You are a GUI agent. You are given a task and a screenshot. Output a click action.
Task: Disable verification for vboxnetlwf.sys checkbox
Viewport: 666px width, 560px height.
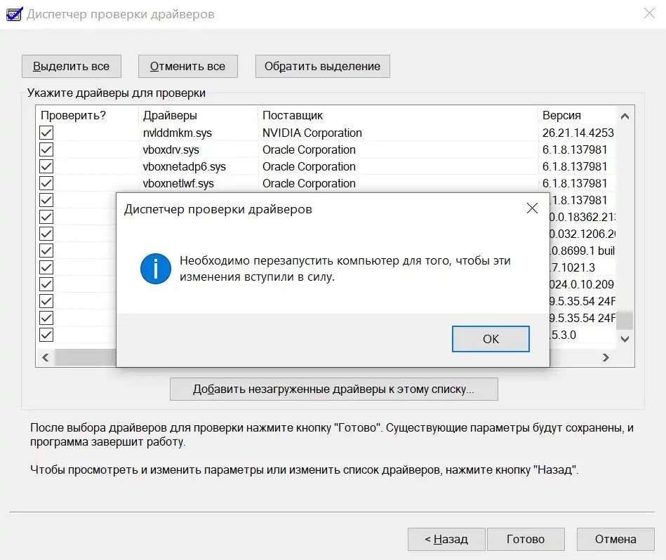[46, 183]
